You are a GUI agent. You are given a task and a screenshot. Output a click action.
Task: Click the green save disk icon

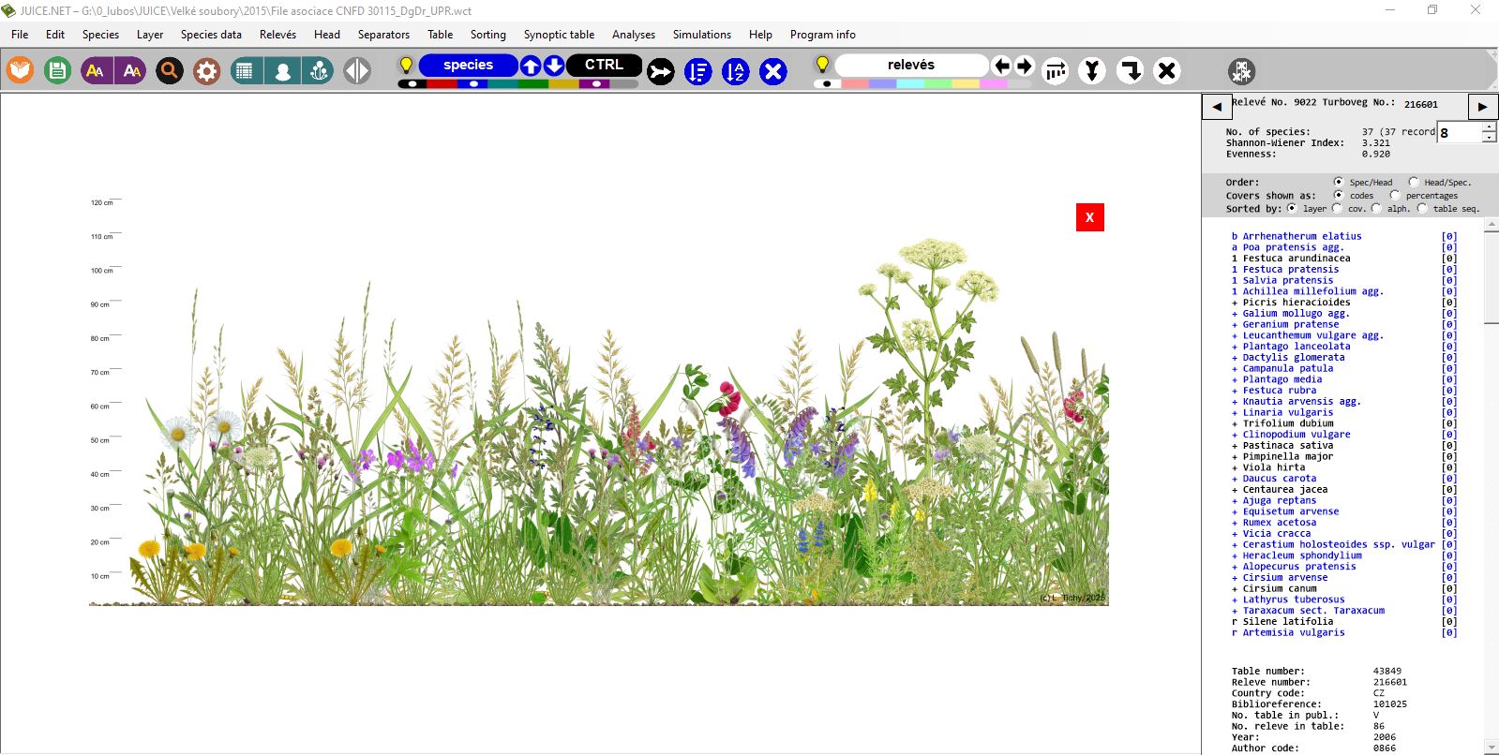57,70
